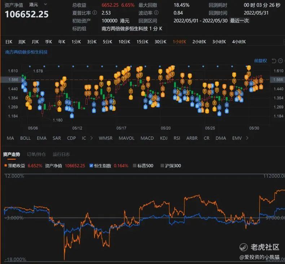
Task: Apply the BOLL indicator
Action: 26,138
